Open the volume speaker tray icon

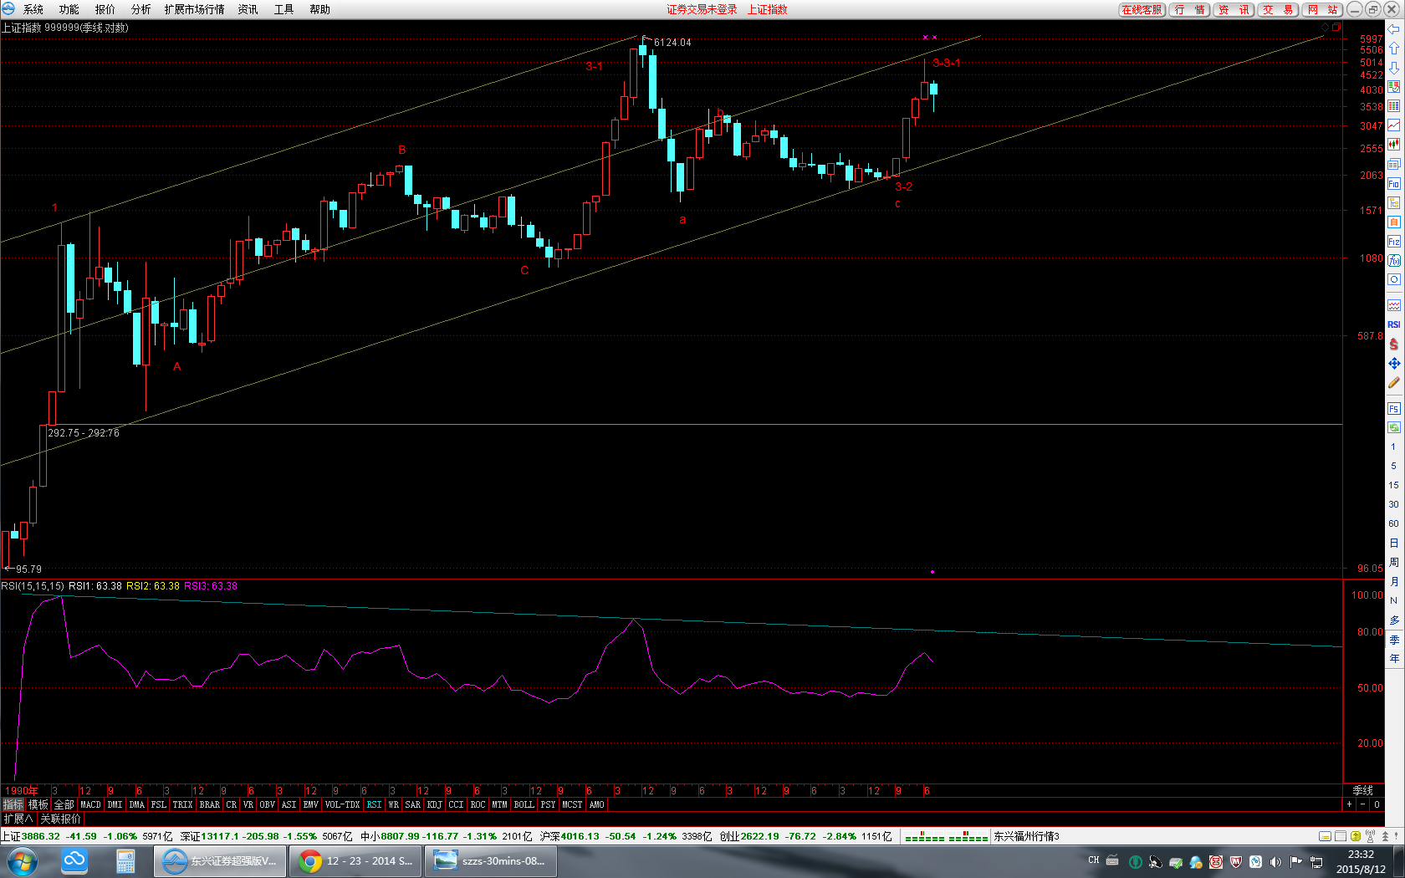tap(1275, 861)
